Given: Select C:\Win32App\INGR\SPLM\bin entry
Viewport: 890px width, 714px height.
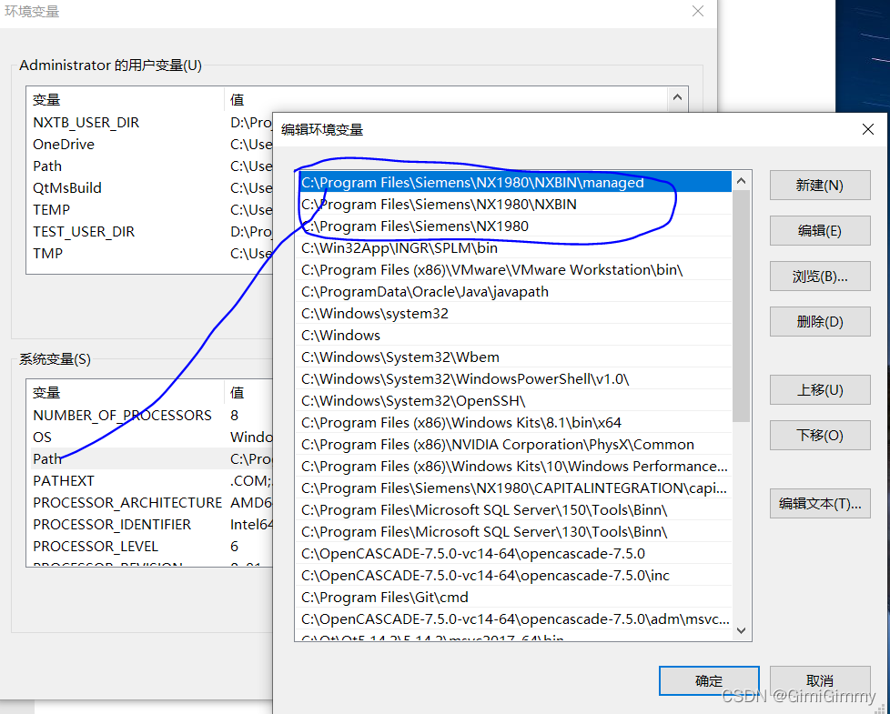Looking at the screenshot, I should (x=515, y=247).
